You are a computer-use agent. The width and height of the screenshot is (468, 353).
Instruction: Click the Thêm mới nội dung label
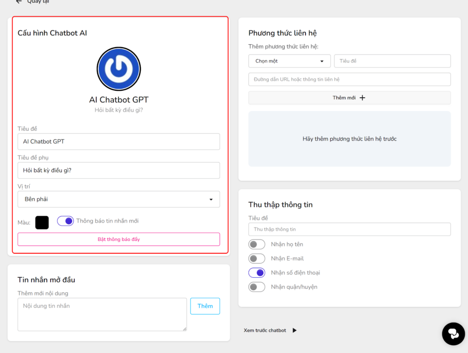(43, 293)
